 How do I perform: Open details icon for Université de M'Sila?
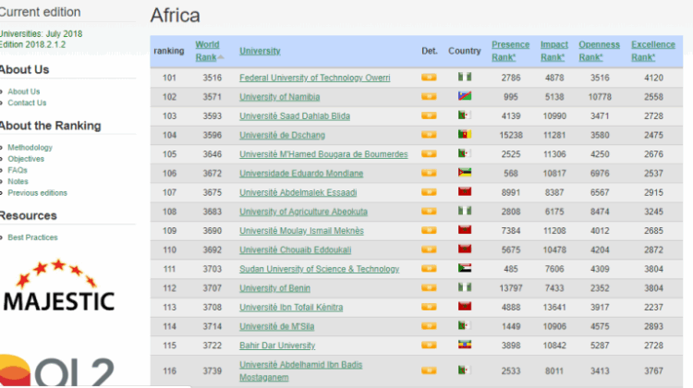click(x=429, y=326)
